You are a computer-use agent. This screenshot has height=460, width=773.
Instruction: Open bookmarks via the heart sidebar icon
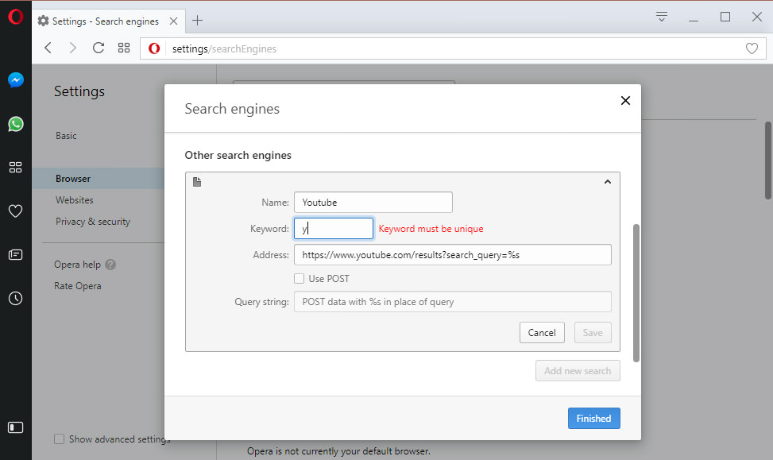click(15, 210)
